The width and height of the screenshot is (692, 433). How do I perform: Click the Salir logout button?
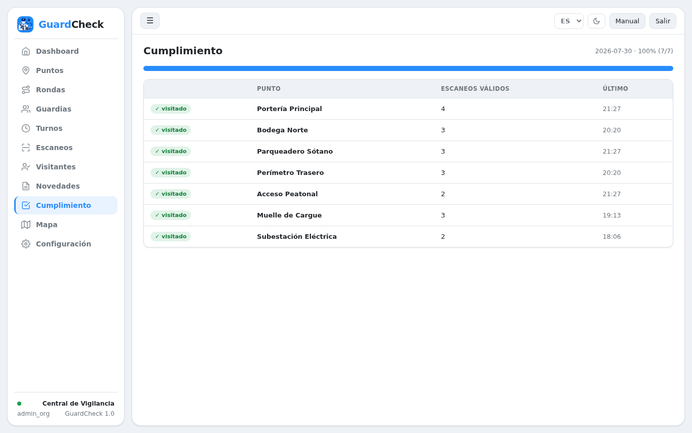click(663, 21)
